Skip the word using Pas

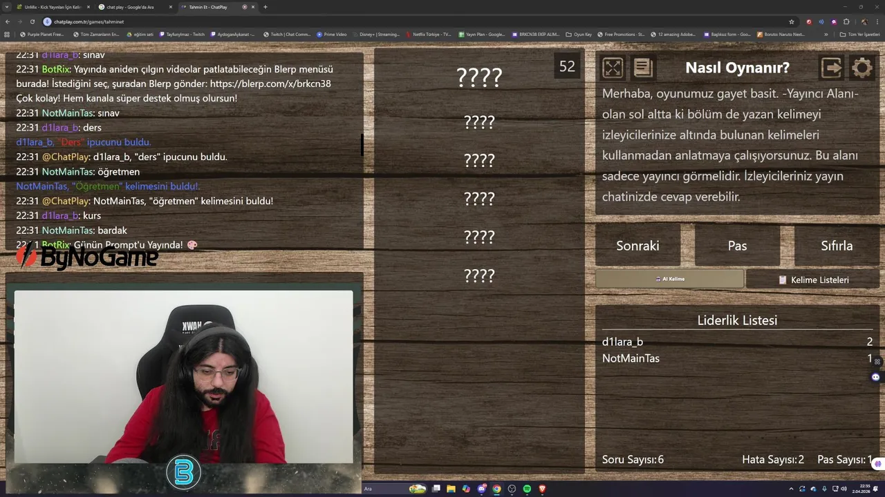737,246
